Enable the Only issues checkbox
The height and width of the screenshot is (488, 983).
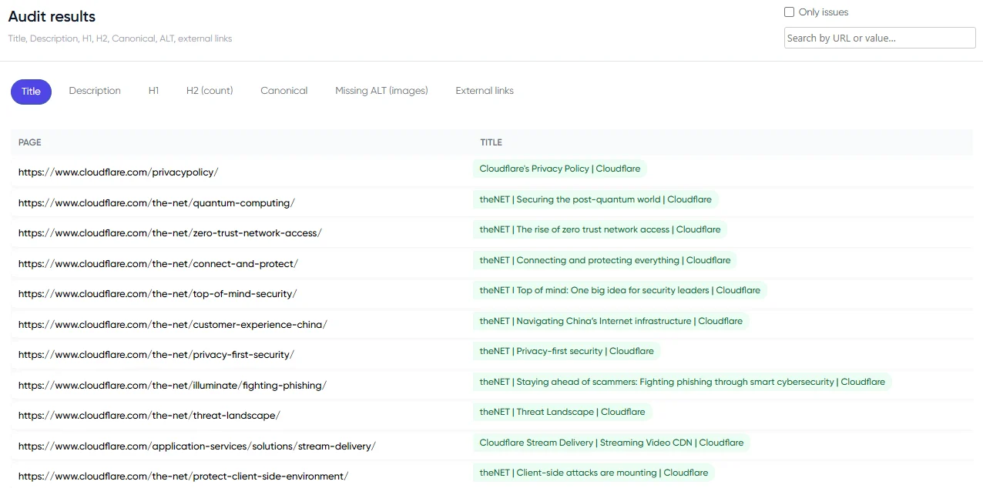tap(789, 12)
